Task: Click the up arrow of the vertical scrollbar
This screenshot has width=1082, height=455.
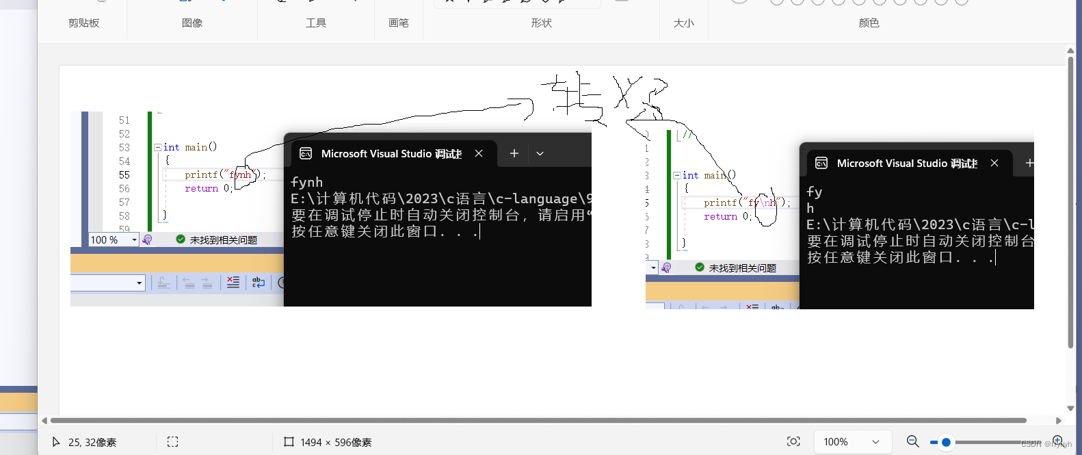Action: pos(1070,51)
